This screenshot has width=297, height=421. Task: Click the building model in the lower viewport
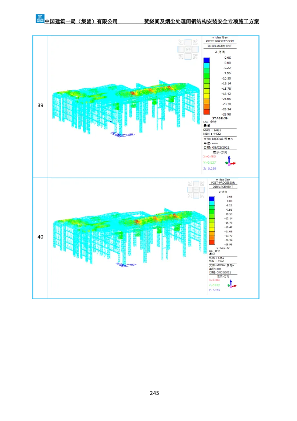(130, 231)
